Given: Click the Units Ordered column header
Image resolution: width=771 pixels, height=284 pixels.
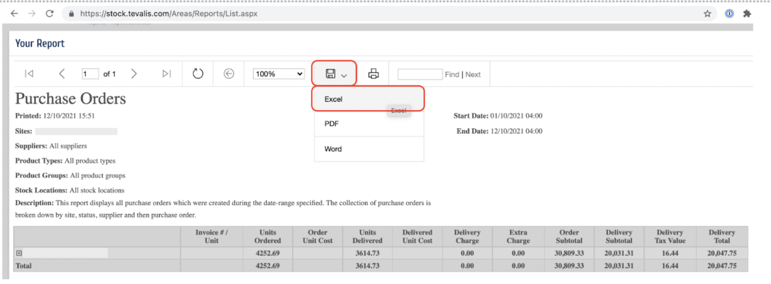Looking at the screenshot, I should (267, 236).
